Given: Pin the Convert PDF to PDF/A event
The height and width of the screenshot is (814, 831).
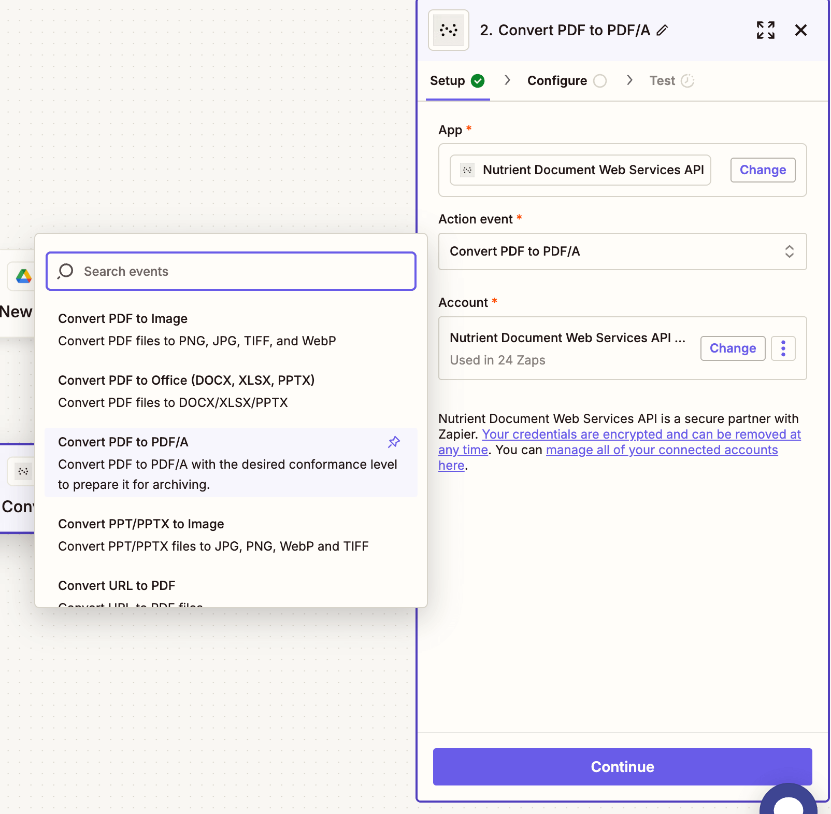Looking at the screenshot, I should pos(394,442).
